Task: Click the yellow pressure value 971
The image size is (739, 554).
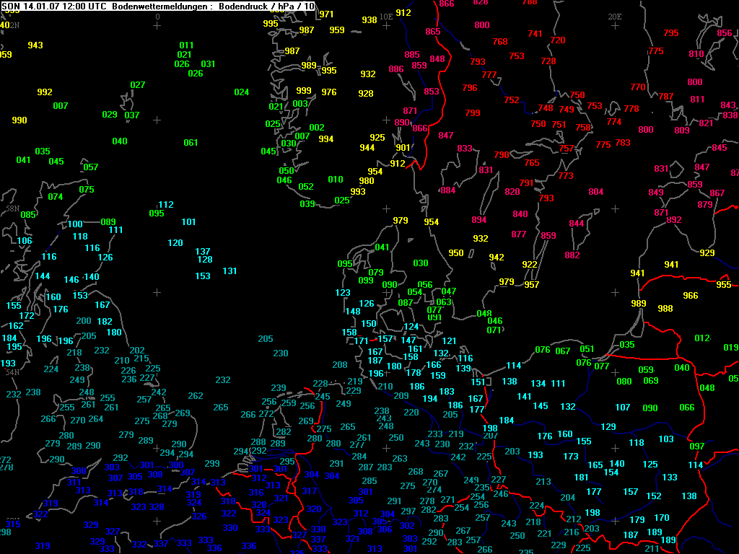Action: click(x=326, y=14)
